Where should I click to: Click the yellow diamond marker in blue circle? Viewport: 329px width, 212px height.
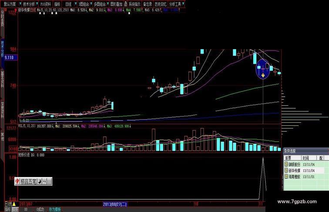pos(263,75)
